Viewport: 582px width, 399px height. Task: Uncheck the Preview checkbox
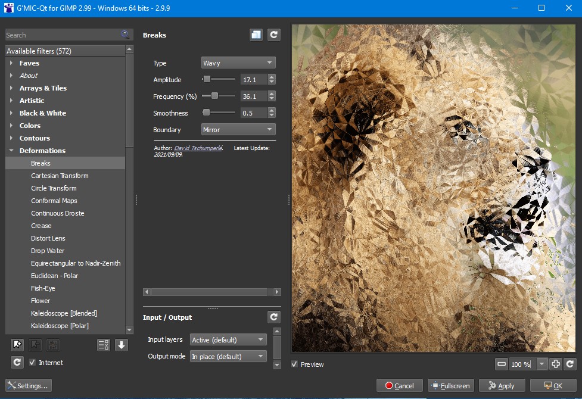[x=294, y=364]
